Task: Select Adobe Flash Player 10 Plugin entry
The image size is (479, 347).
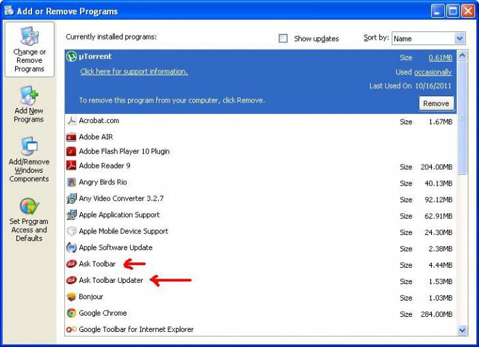Action: click(x=260, y=151)
